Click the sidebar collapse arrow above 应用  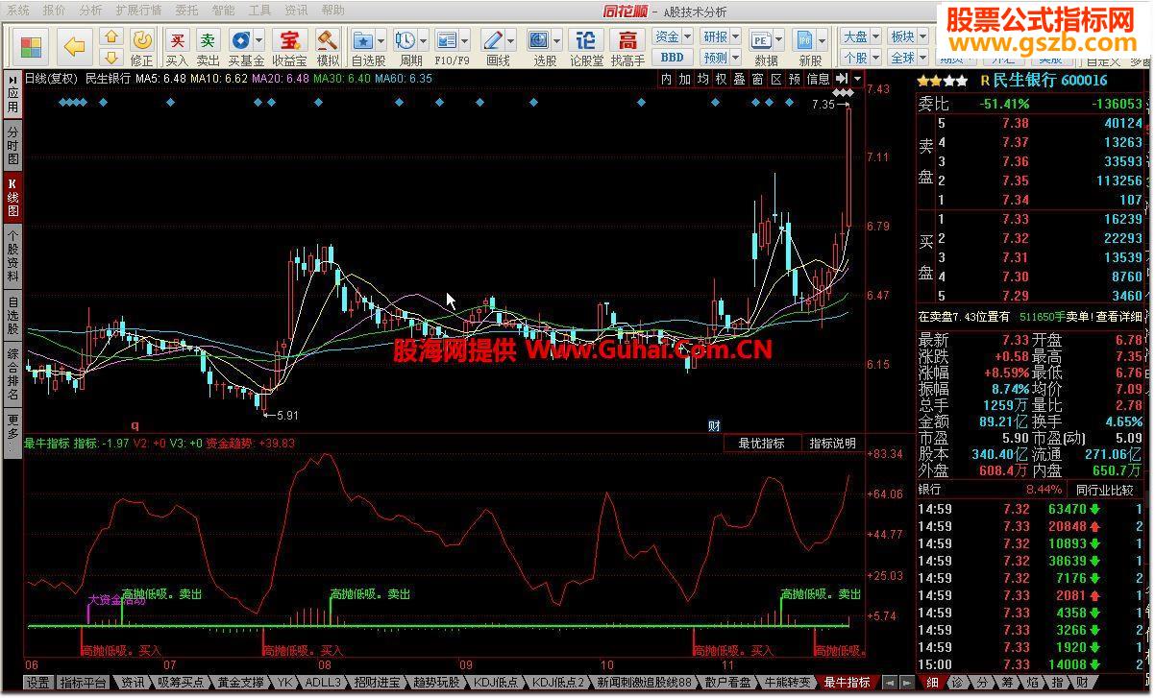click(12, 79)
